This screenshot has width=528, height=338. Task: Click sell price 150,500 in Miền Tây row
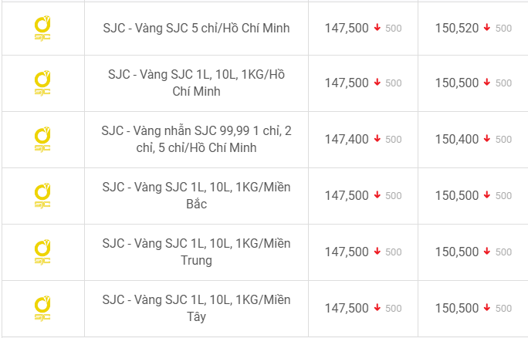(457, 308)
